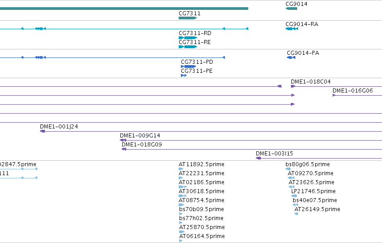This screenshot has width=382, height=243.
Task: Open the CG9014-RA transcript label
Action: 302,24
